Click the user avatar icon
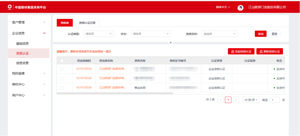The image size is (300, 136). pyautogui.click(x=240, y=8)
